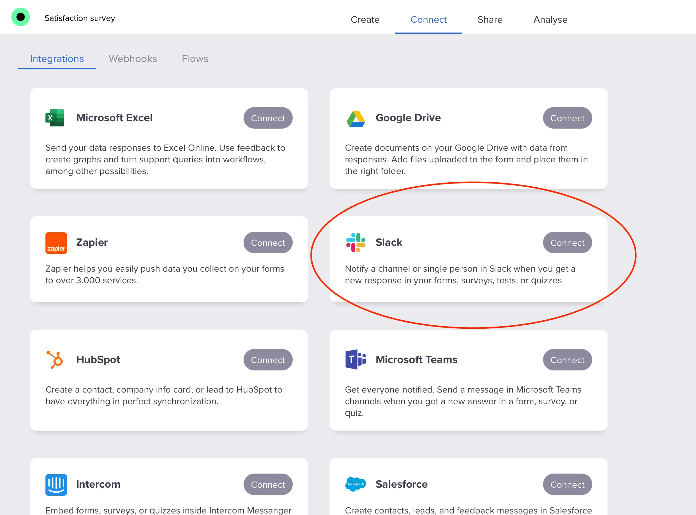The width and height of the screenshot is (696, 515).
Task: Click the Salesforce cloud icon
Action: point(355,484)
